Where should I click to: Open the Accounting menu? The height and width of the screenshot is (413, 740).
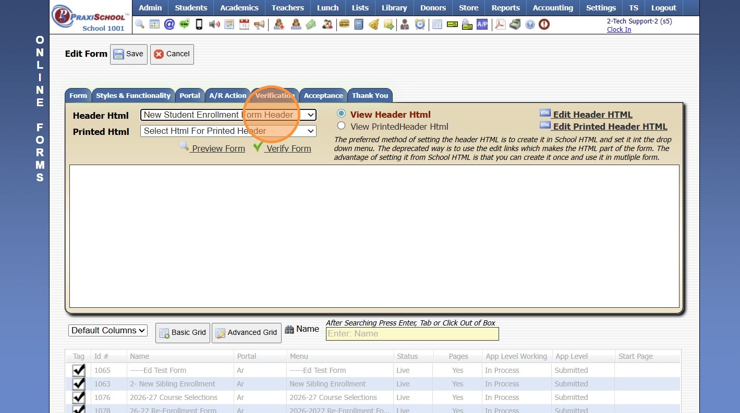coord(553,8)
